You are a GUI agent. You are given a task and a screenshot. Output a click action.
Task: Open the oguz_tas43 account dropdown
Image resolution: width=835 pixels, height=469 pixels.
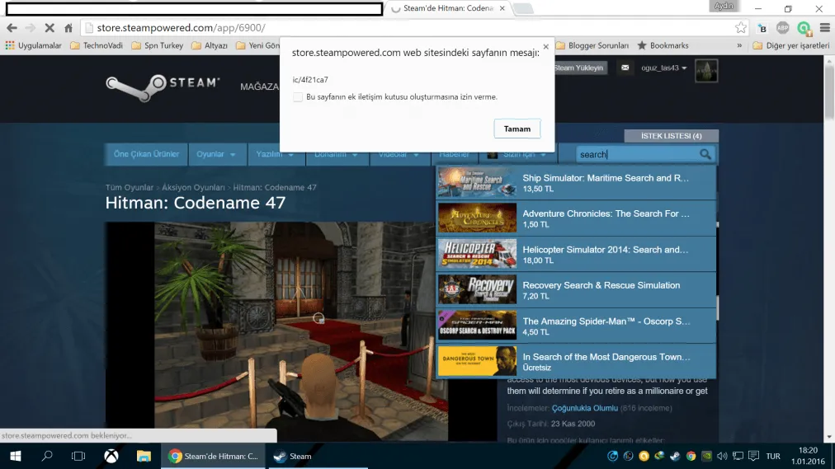click(x=663, y=68)
